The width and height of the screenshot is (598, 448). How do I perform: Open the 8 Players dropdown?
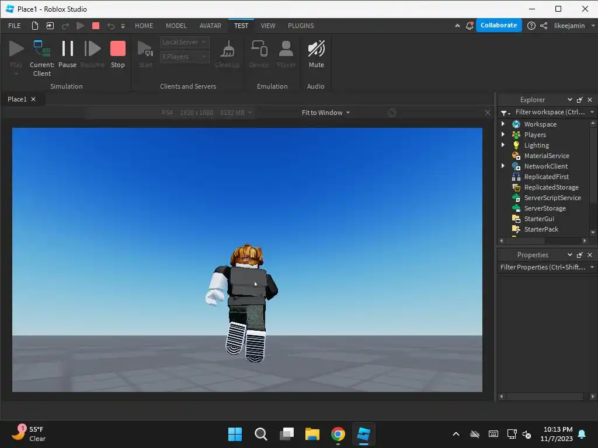185,57
